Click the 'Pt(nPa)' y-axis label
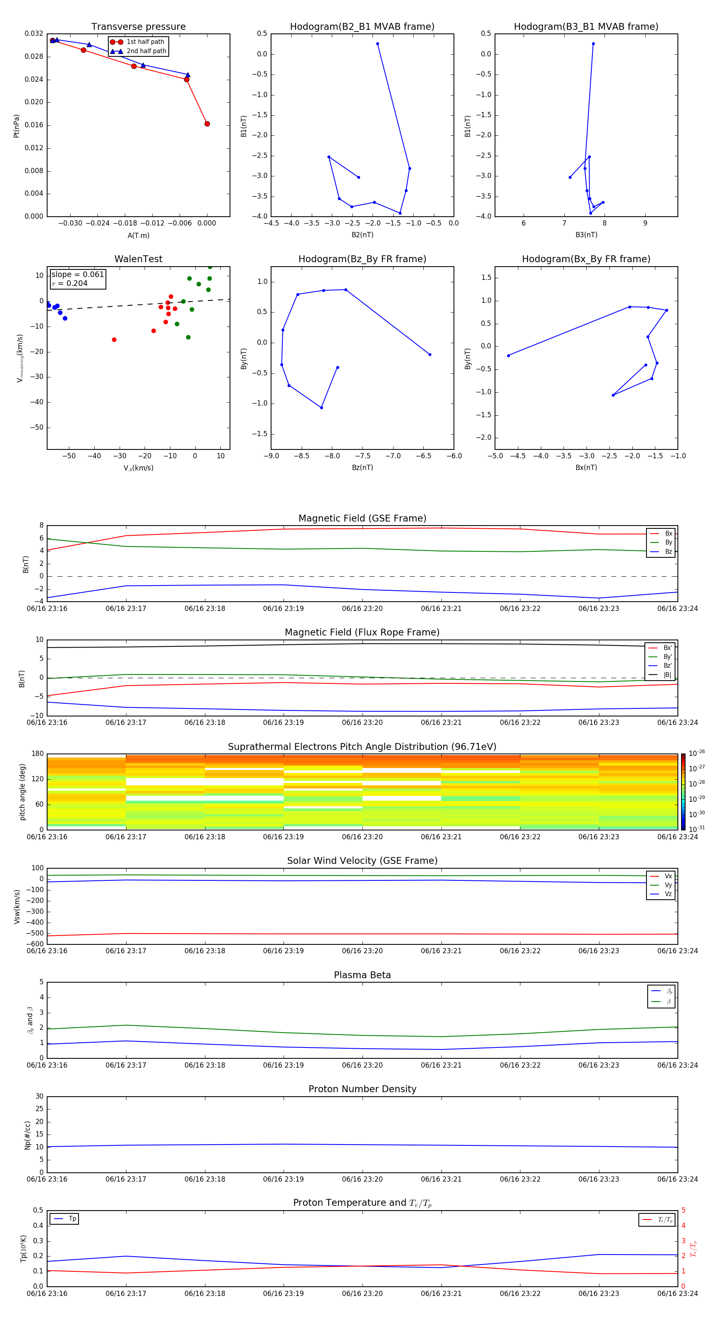The image size is (725, 1329). click(x=17, y=125)
